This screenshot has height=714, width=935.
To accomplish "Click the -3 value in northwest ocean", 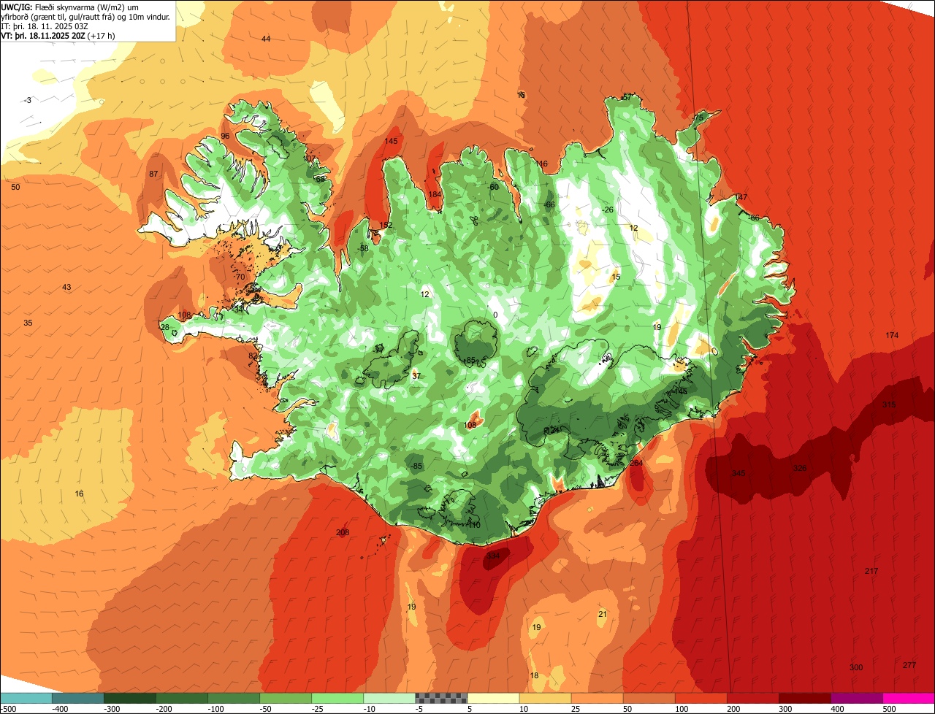I will 27,100.
